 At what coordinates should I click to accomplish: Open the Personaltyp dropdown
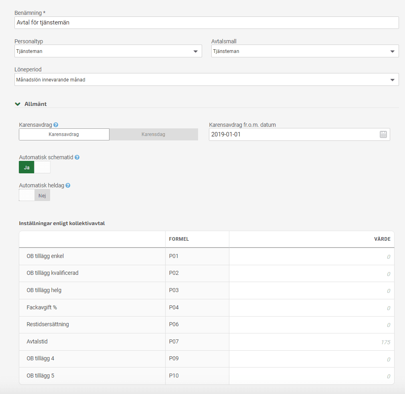tap(108, 51)
